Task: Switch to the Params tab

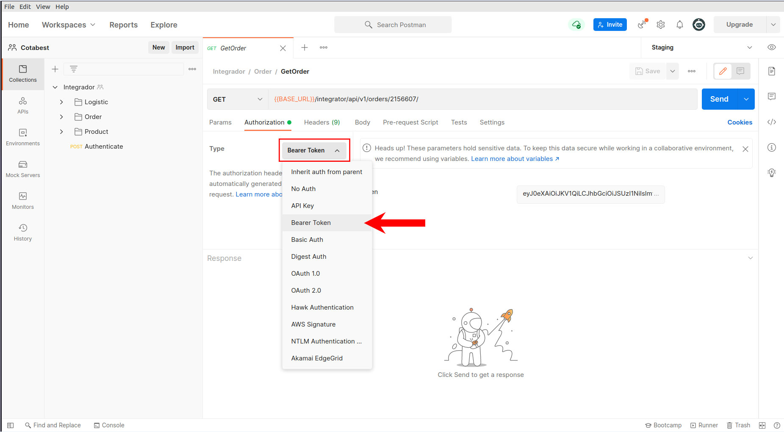Action: [x=220, y=122]
